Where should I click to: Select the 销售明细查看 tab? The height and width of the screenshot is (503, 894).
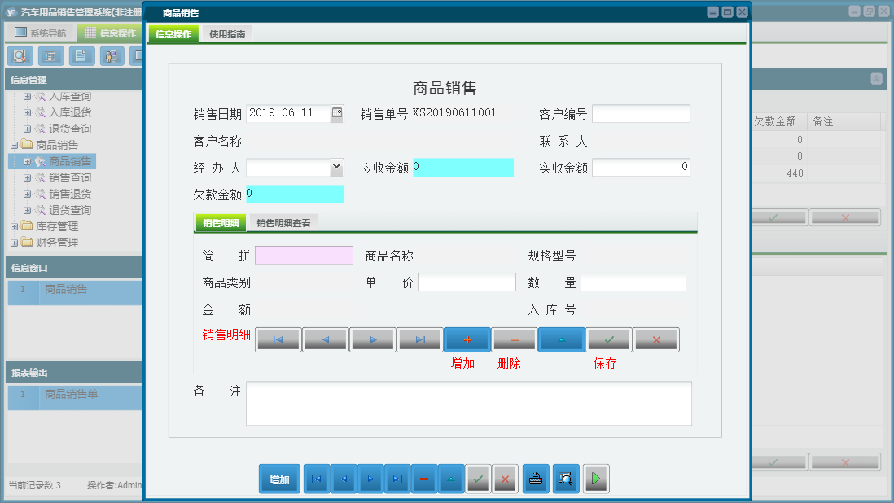[283, 223]
